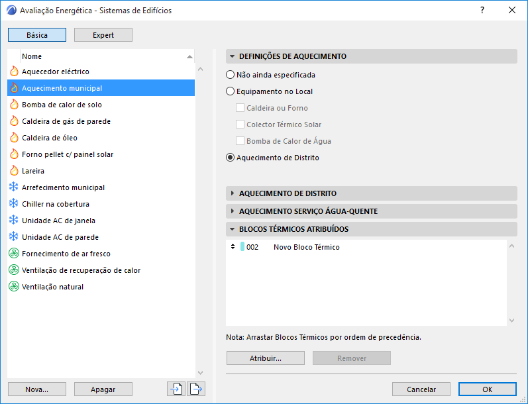Select the Lareira system row
The width and height of the screenshot is (528, 404).
(x=101, y=170)
